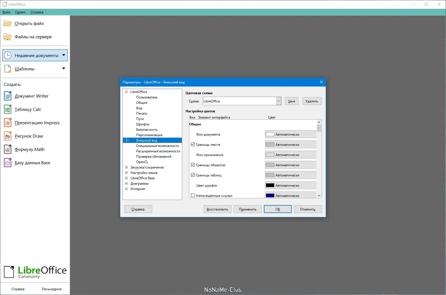Screen dimensions: 446x295
Task: Select Проверка обновлений in options tree
Action: coord(154,156)
